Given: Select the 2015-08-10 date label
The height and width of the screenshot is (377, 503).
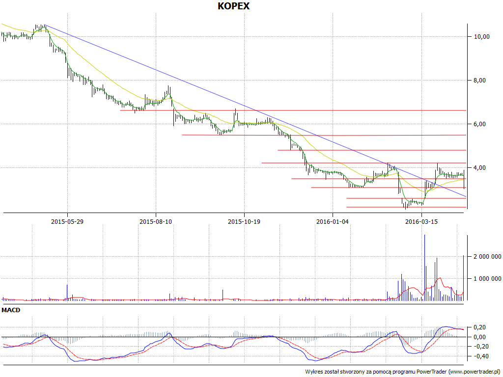Looking at the screenshot, I should point(156,221).
